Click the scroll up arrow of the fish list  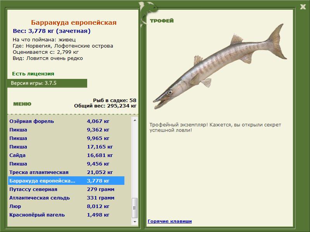click(134, 120)
